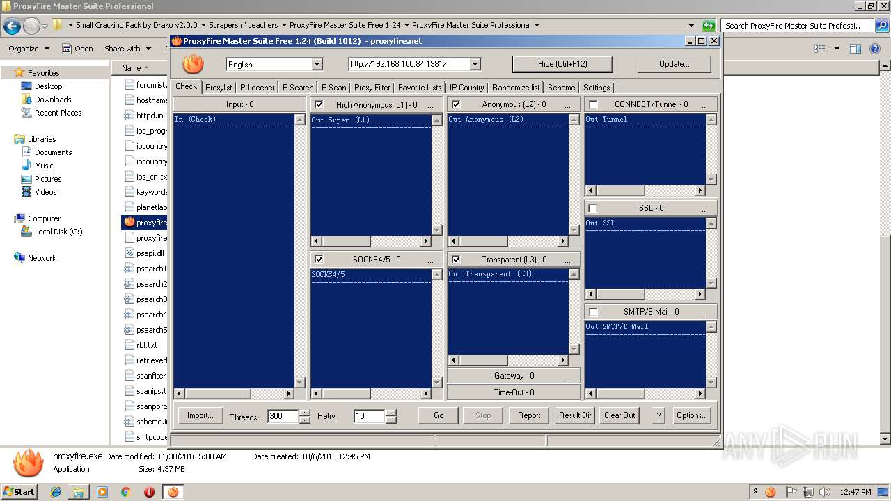Show hidden system tray icons
891x501 pixels.
[x=756, y=492]
